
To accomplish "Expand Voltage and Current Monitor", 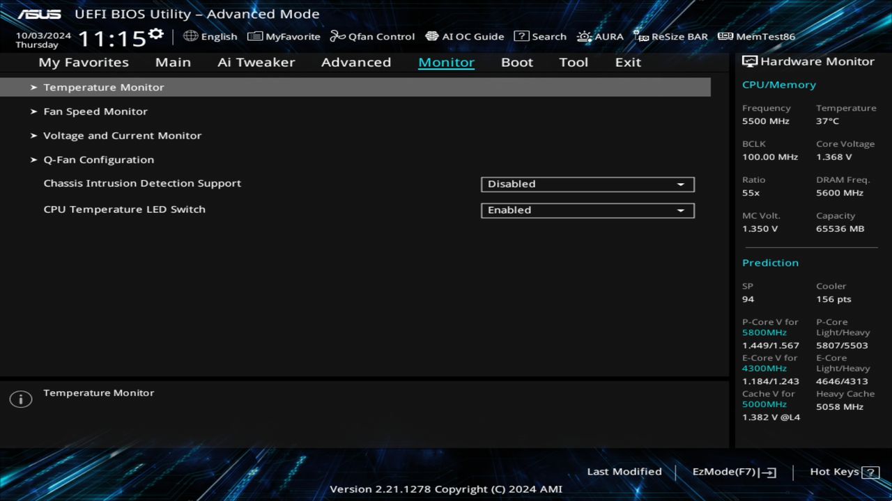I will (x=123, y=135).
